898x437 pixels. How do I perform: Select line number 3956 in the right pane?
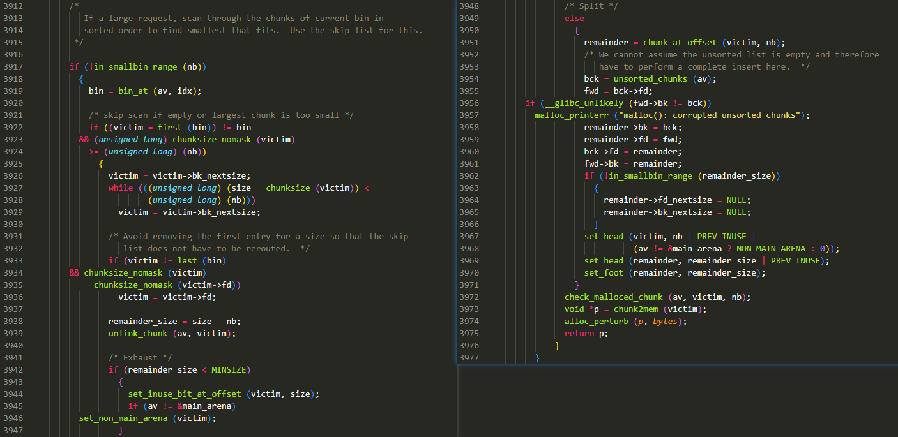[x=469, y=103]
